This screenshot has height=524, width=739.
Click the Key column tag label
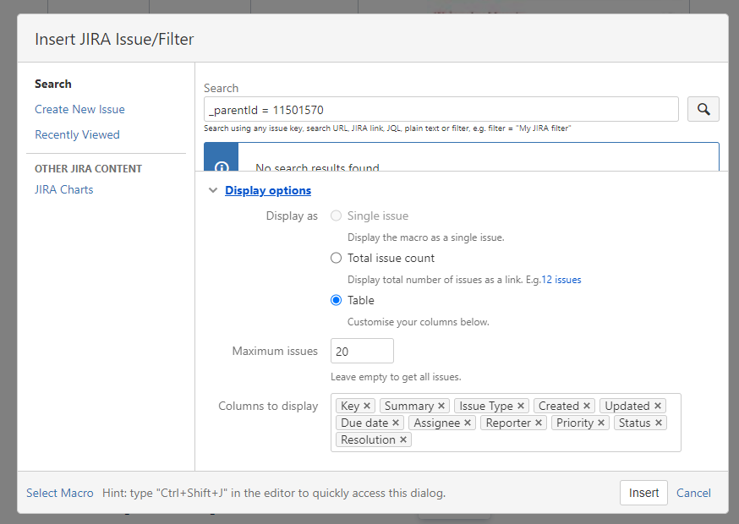pos(350,406)
